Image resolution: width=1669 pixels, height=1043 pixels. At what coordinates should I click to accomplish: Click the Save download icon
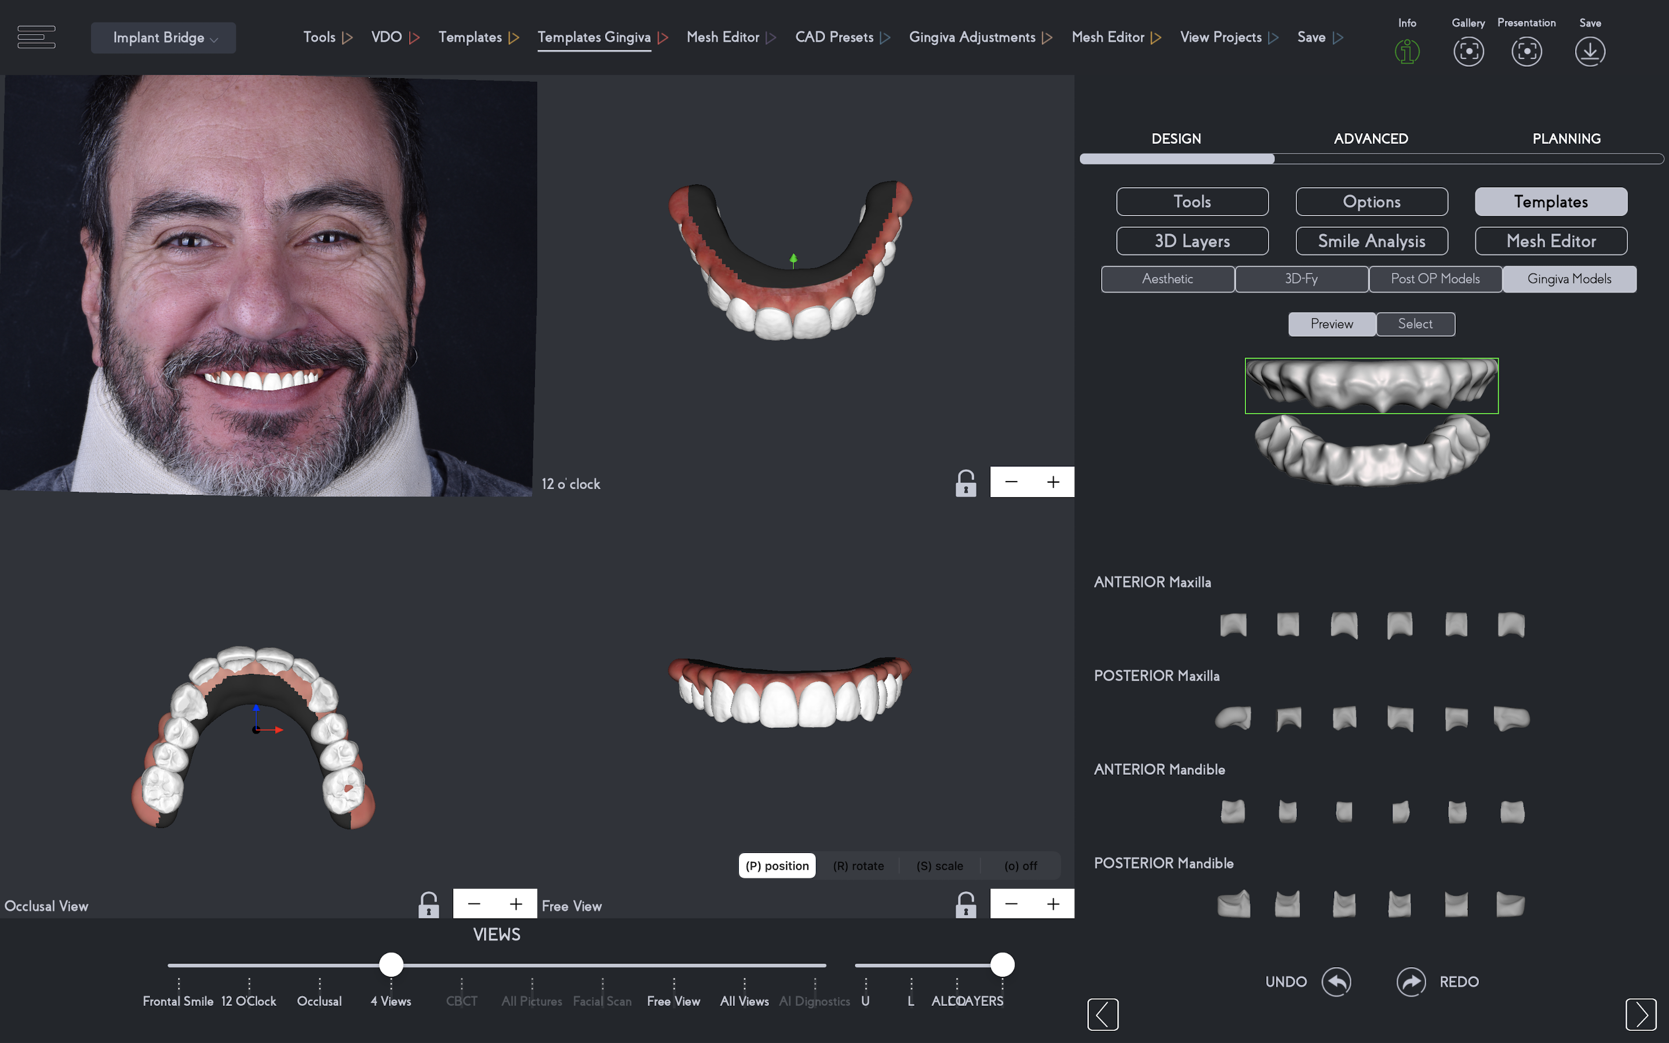click(x=1590, y=51)
